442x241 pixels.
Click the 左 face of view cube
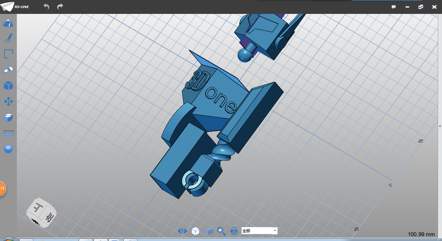(49, 218)
